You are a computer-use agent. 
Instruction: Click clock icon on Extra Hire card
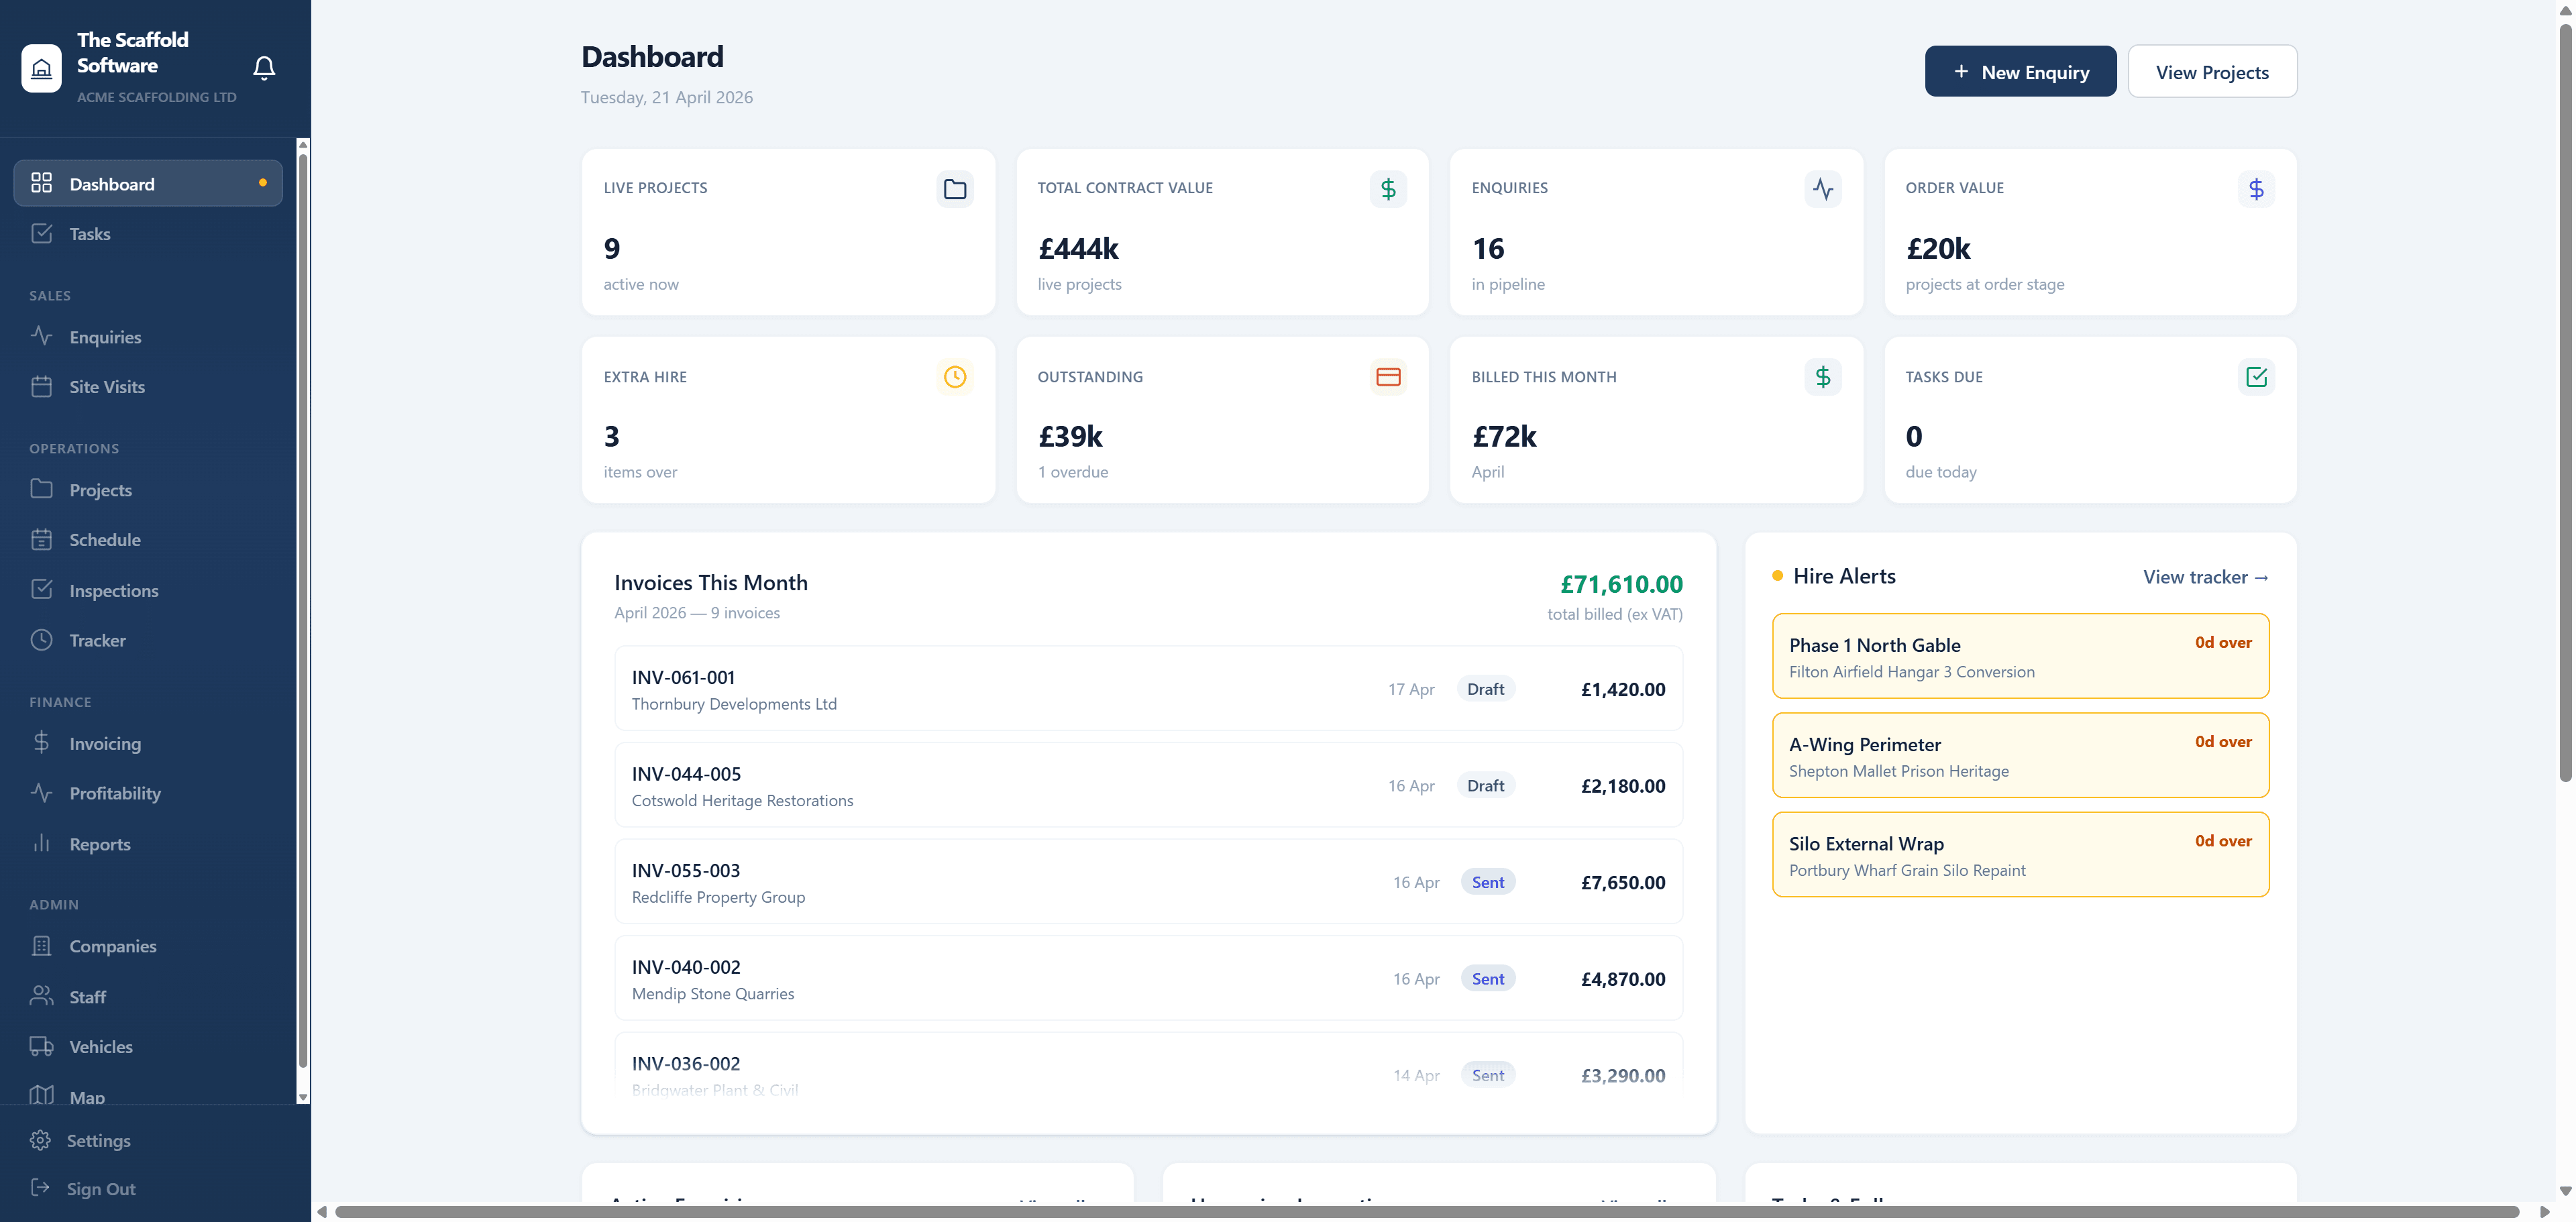point(955,377)
